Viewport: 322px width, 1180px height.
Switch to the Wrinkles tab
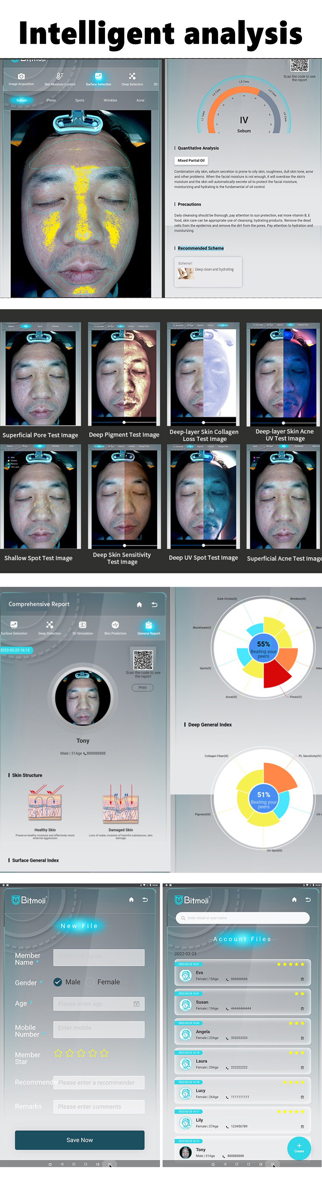coord(110,100)
